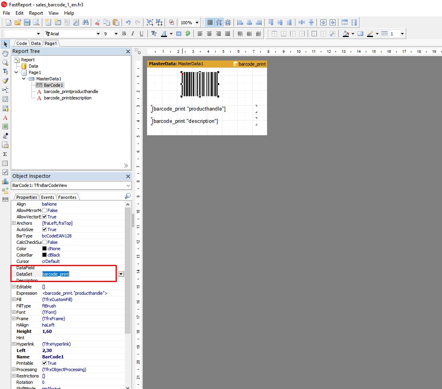Screen dimensions: 442x389
Task: Collapse the Page1 node in Report Tree
Action: click(x=16, y=72)
